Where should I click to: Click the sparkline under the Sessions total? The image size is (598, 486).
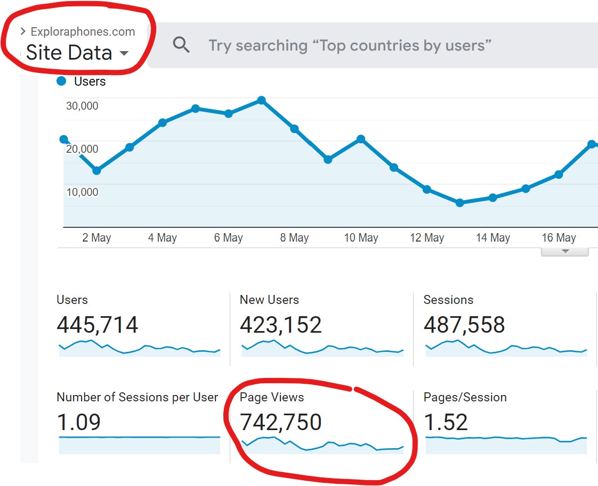coord(505,348)
